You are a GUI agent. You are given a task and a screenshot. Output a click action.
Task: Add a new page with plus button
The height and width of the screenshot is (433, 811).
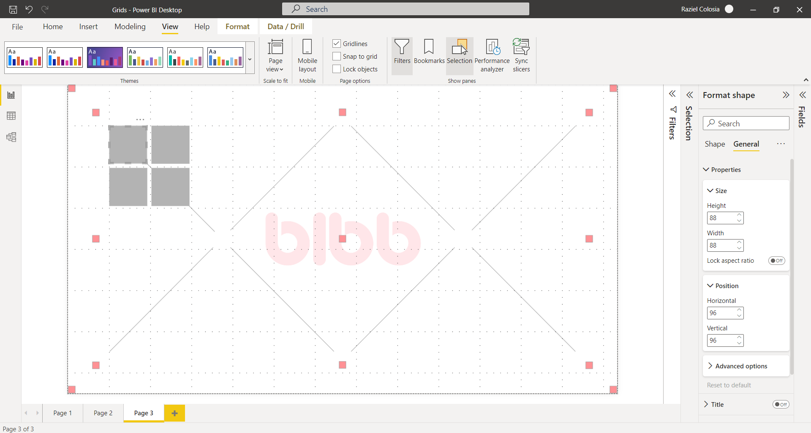click(x=174, y=413)
